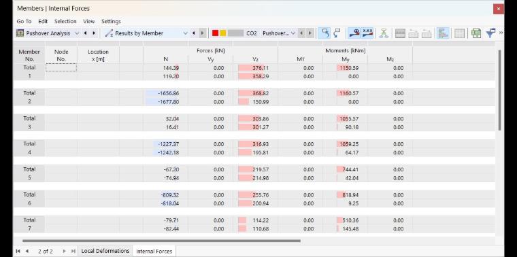Screen dimensions: 517x257
Task: Click My value 744.41 cell
Action: coord(345,169)
